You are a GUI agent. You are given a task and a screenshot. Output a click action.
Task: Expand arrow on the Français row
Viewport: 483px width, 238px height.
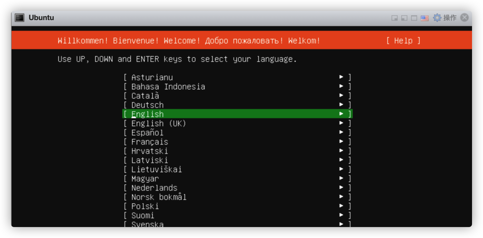coord(342,141)
